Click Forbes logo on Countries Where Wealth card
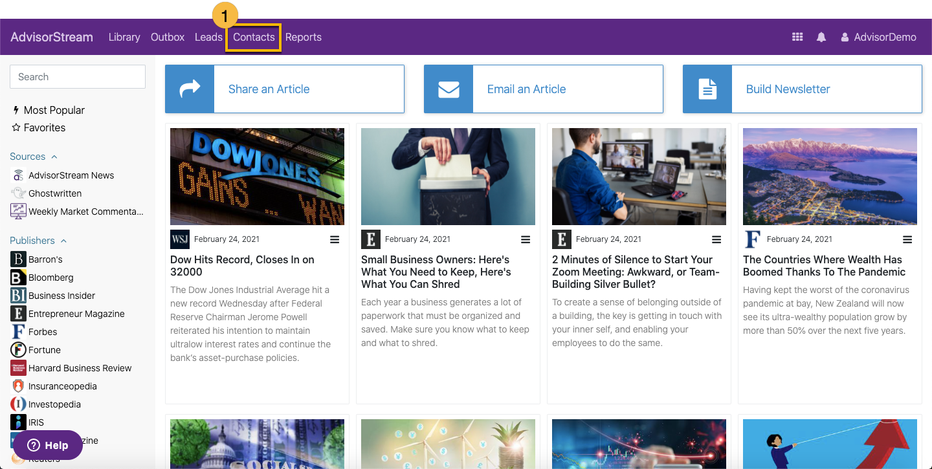 (x=753, y=239)
